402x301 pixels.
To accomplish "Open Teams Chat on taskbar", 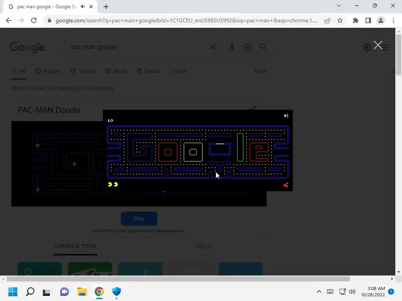I will (x=64, y=292).
